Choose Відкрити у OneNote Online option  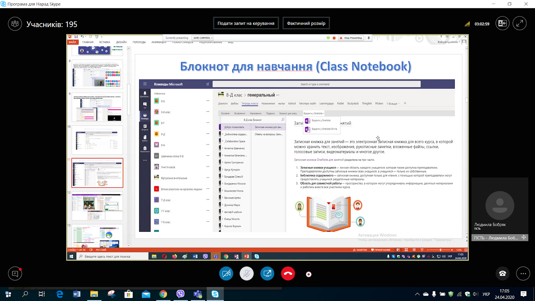click(x=321, y=129)
